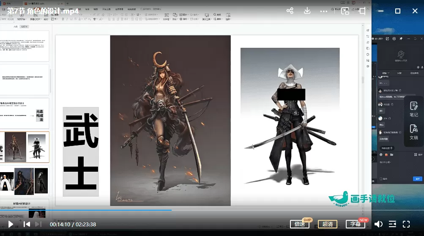Select the 元素构成法 slide thumbnail

(25, 114)
